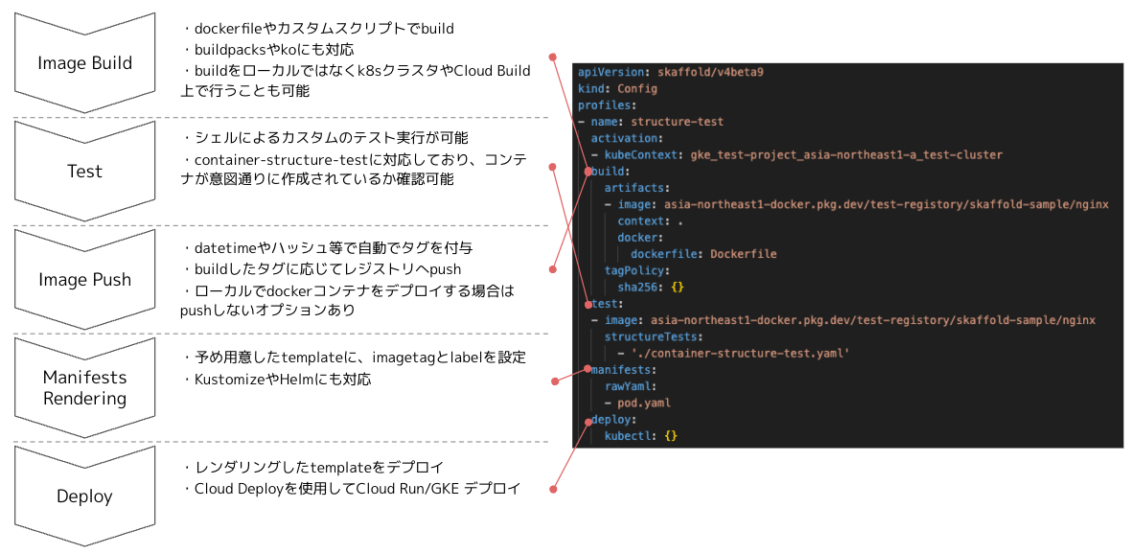
Task: Click the 'docker:' key in the YAML
Action: [640, 238]
